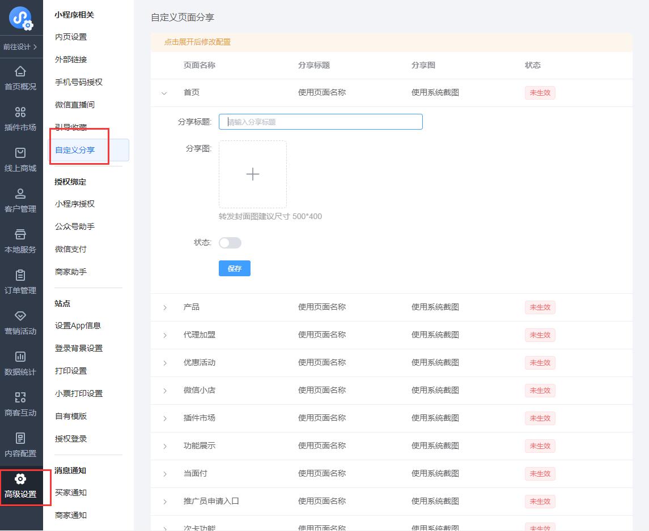Select 微信直播间 menu item
Viewport: 649px width, 531px height.
tap(75, 105)
